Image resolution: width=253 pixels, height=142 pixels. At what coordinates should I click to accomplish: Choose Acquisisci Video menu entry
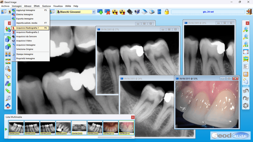(30, 40)
